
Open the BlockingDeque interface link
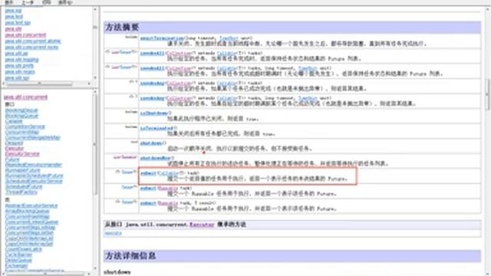pyautogui.click(x=21, y=110)
